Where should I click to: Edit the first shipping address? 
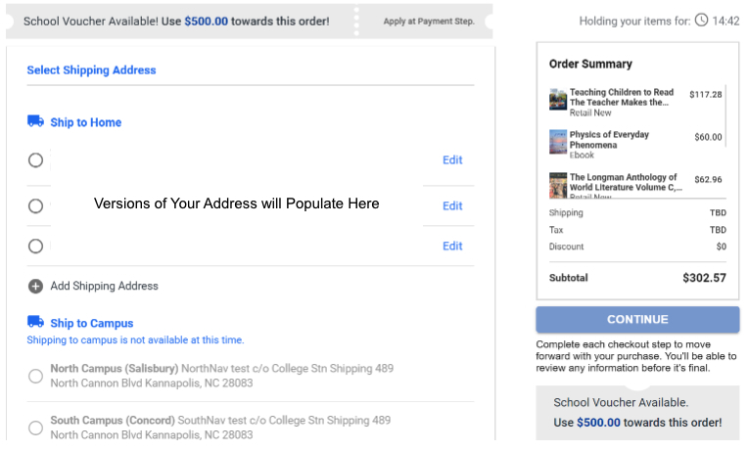[x=452, y=160]
